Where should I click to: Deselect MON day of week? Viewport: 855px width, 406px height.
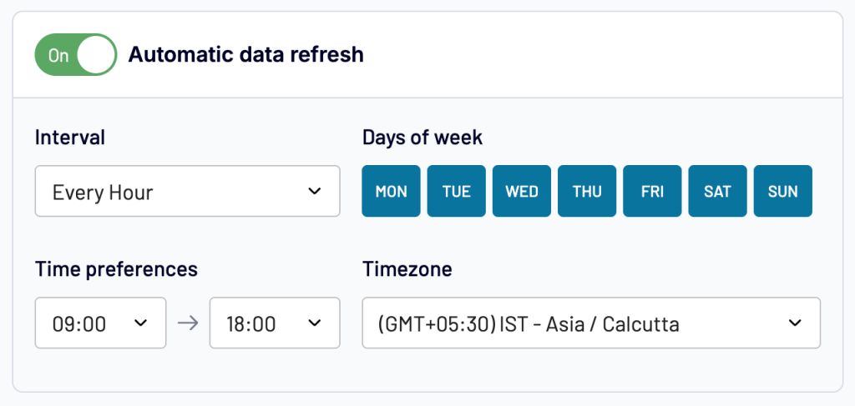[391, 192]
